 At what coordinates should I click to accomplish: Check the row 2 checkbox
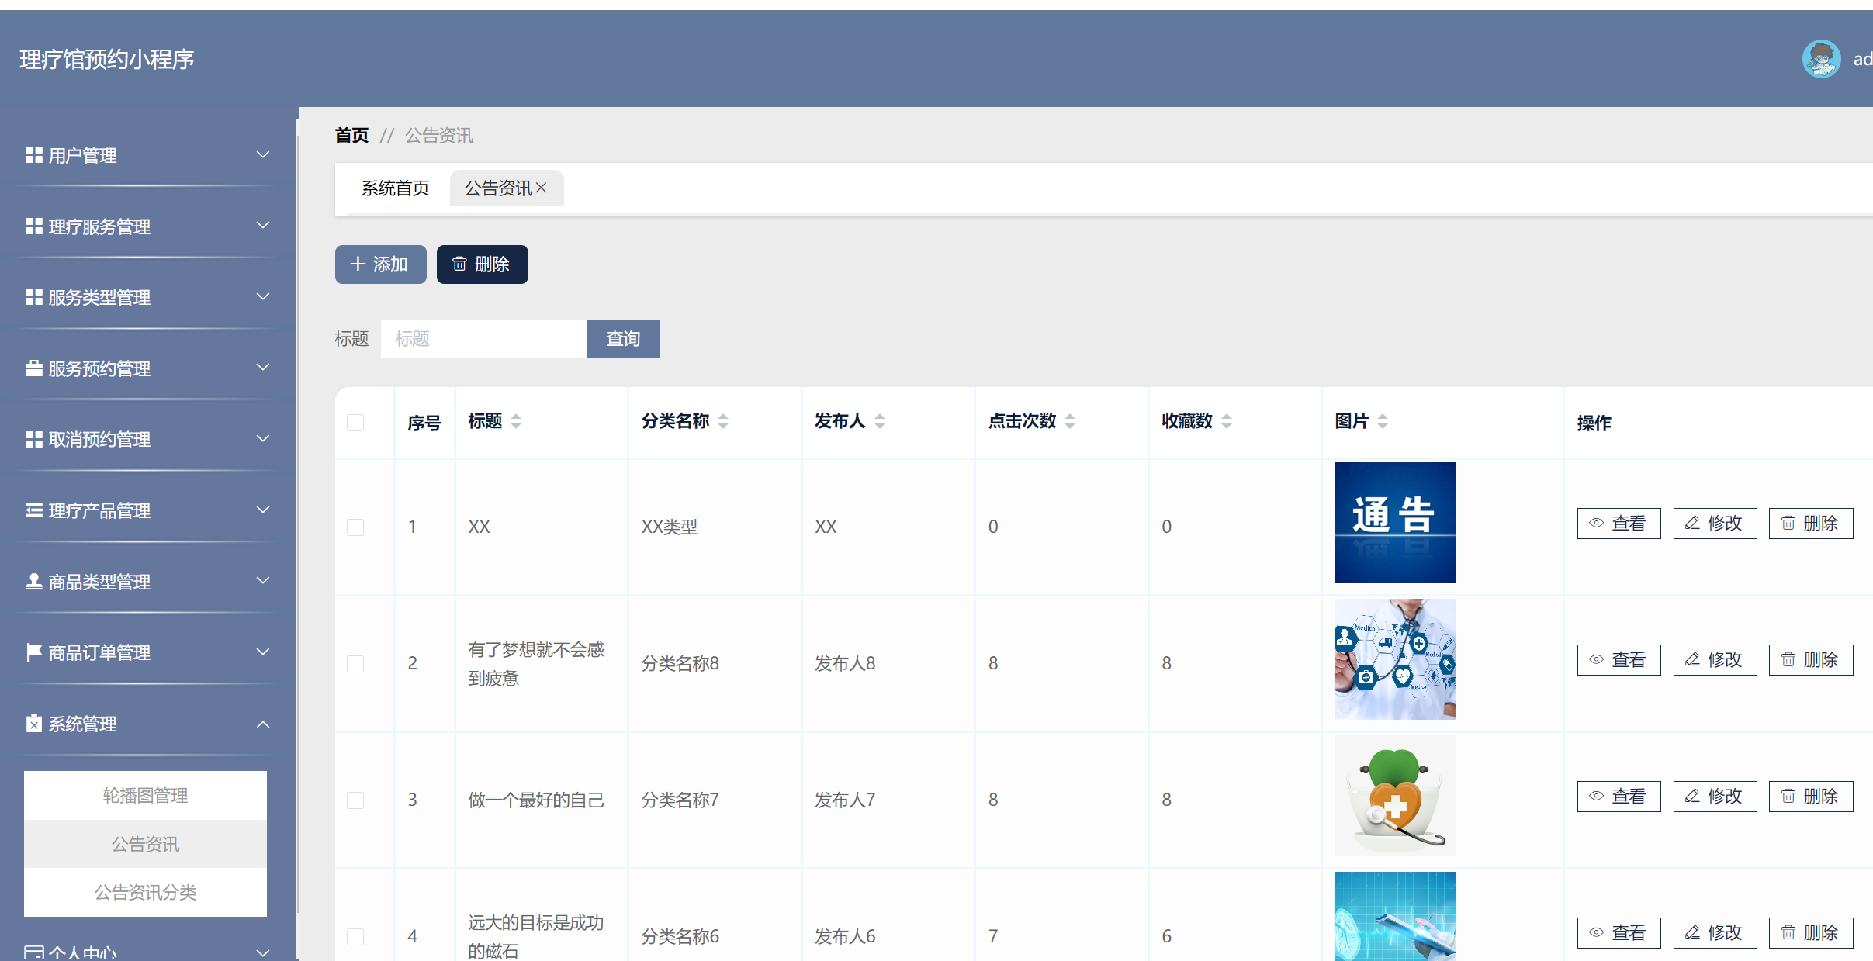point(355,664)
